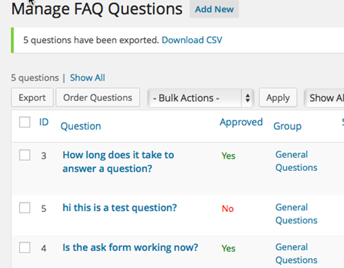Screen dimensions: 344x268
Task: Open "hi this is a test question?"
Action: [x=119, y=208]
